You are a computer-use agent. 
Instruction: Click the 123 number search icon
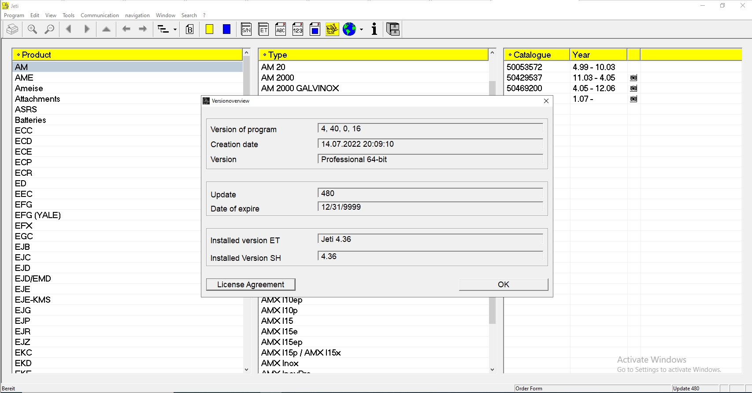[298, 30]
